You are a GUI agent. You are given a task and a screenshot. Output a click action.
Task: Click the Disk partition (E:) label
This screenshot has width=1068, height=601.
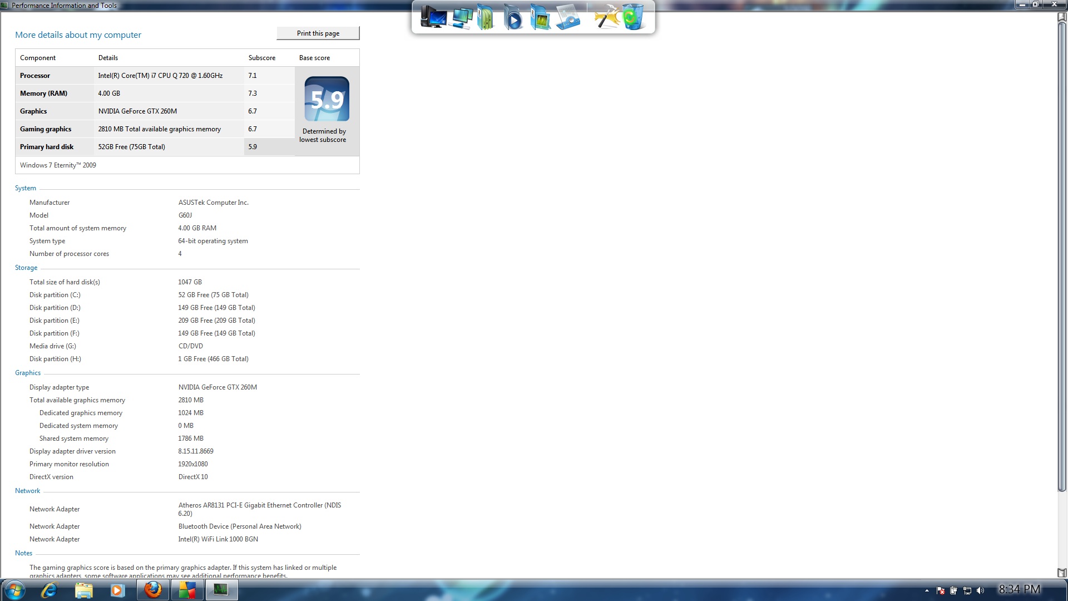pos(55,321)
